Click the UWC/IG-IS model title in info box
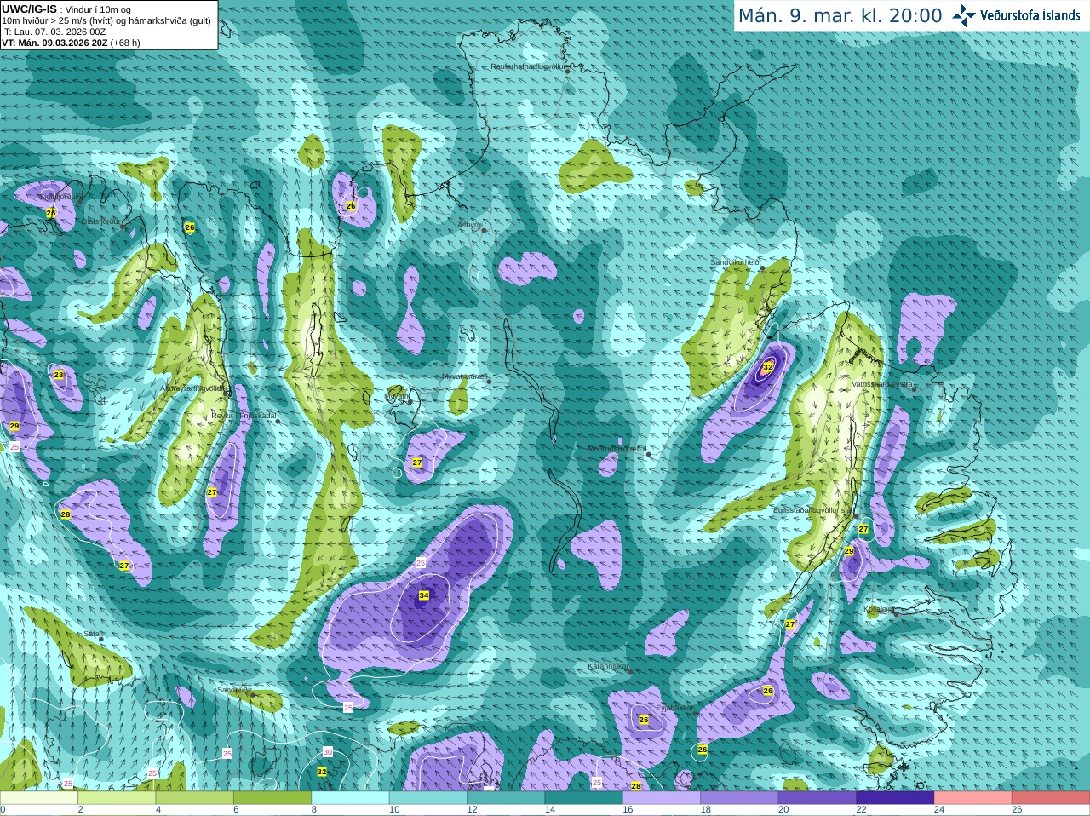Viewport: 1090px width, 816px height. click(29, 9)
